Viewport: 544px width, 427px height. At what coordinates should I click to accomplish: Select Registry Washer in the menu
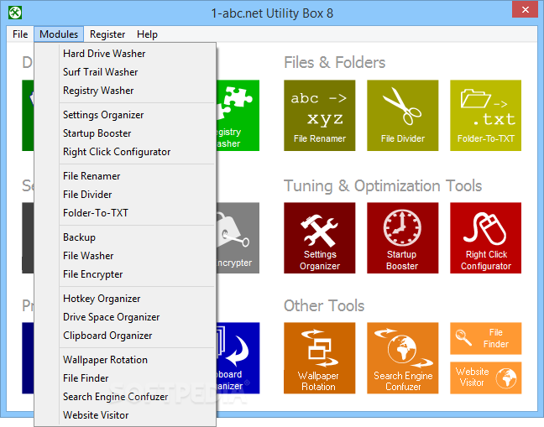[125, 91]
